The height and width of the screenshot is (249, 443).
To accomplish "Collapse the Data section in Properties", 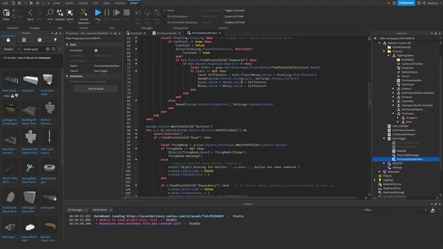I will (x=67, y=44).
